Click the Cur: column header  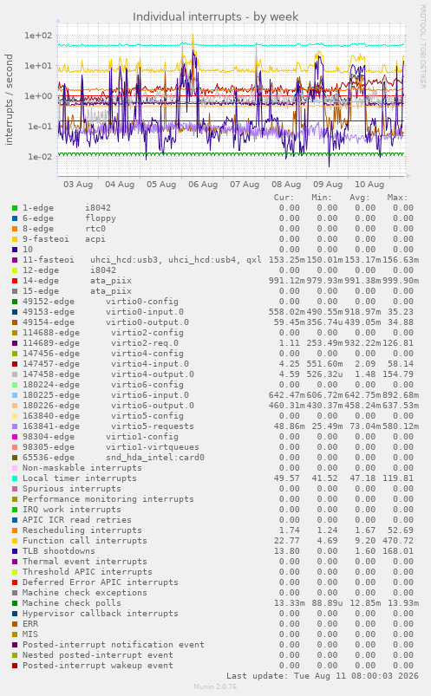pyautogui.click(x=284, y=198)
